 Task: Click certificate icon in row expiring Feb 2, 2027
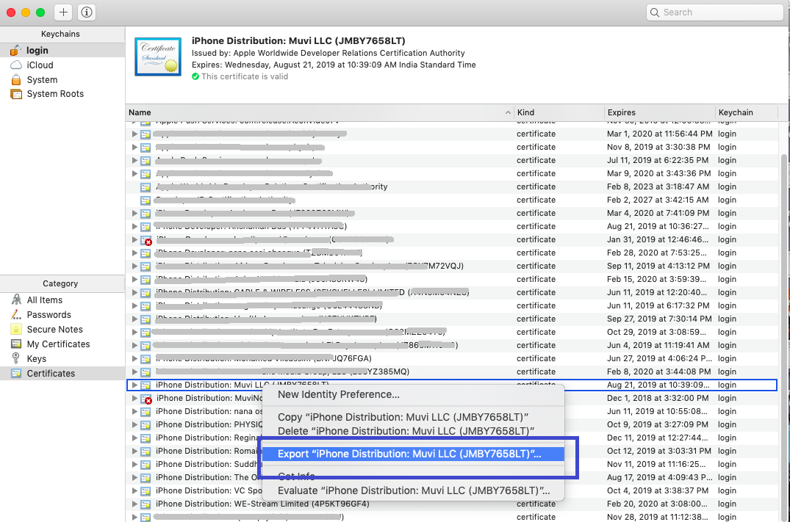(x=146, y=200)
